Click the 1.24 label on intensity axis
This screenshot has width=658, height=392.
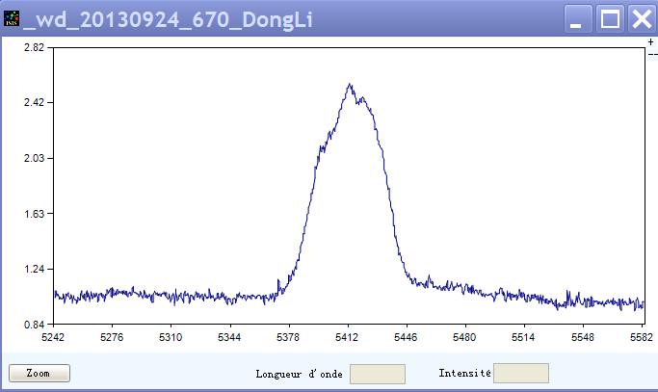point(20,269)
